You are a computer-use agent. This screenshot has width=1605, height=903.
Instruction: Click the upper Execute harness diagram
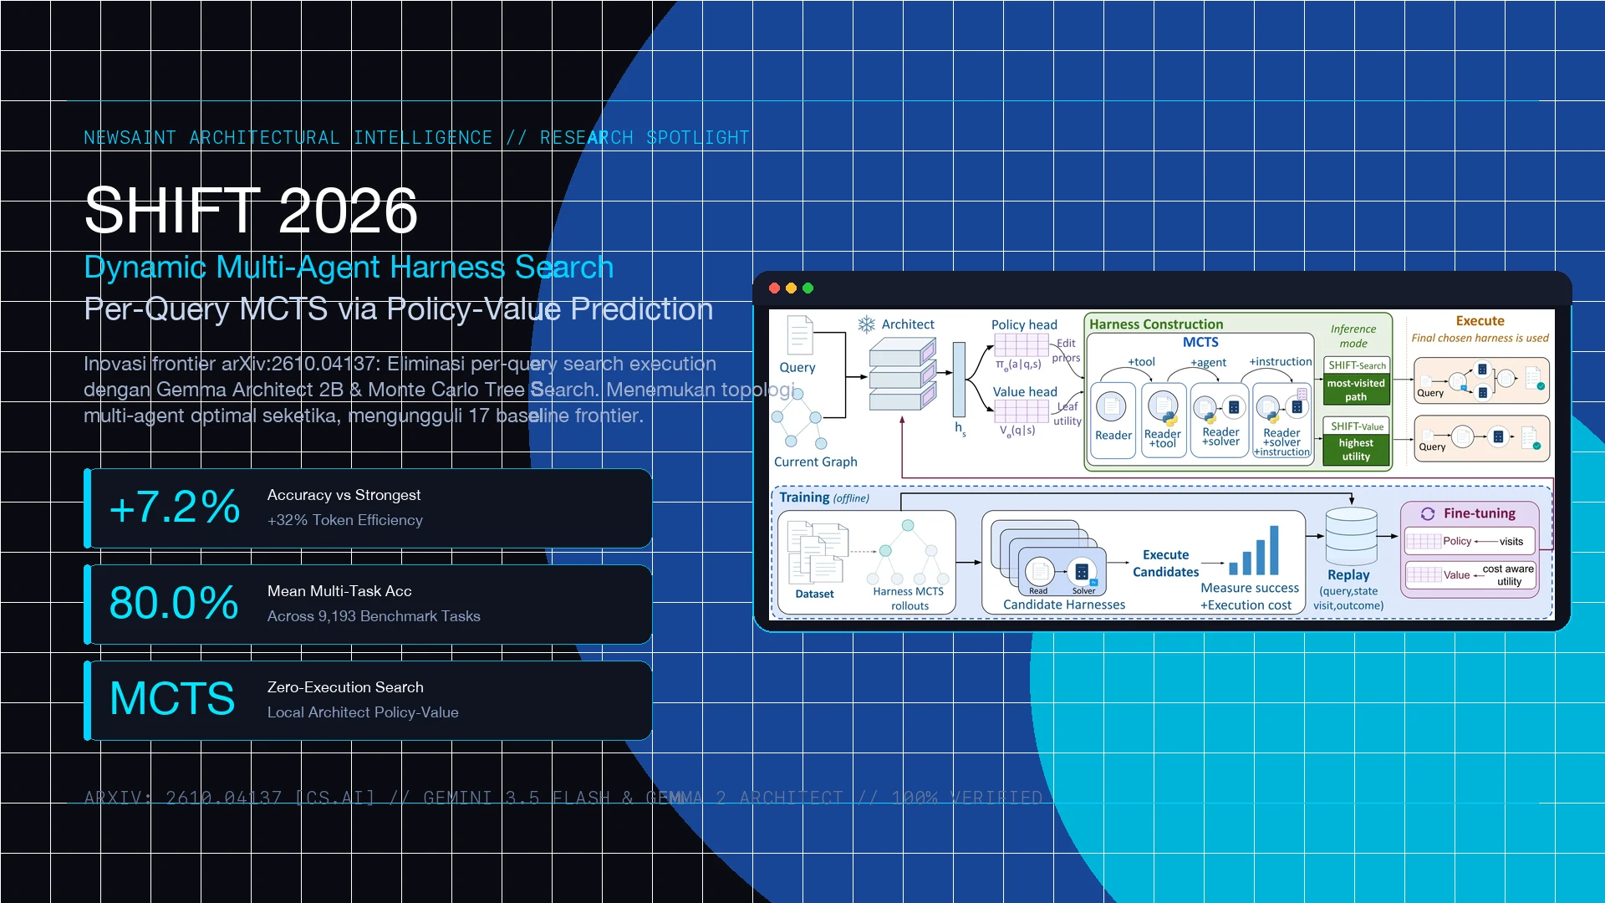point(1481,381)
